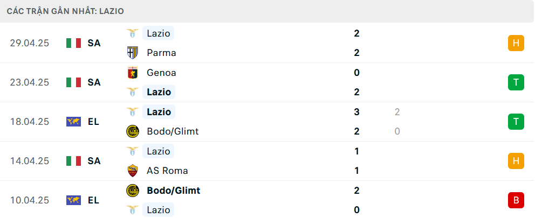This screenshot has width=535, height=218.
Task: Open the 18.04.25 Lazio vs Bodo/Glimt match
Action: (267, 122)
